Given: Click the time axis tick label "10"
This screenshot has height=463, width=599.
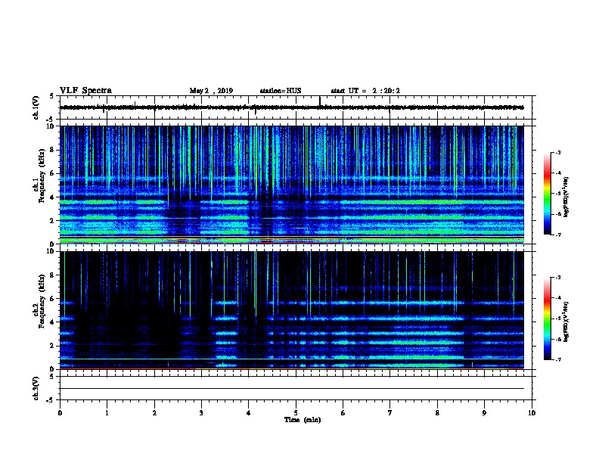Looking at the screenshot, I should [532, 413].
